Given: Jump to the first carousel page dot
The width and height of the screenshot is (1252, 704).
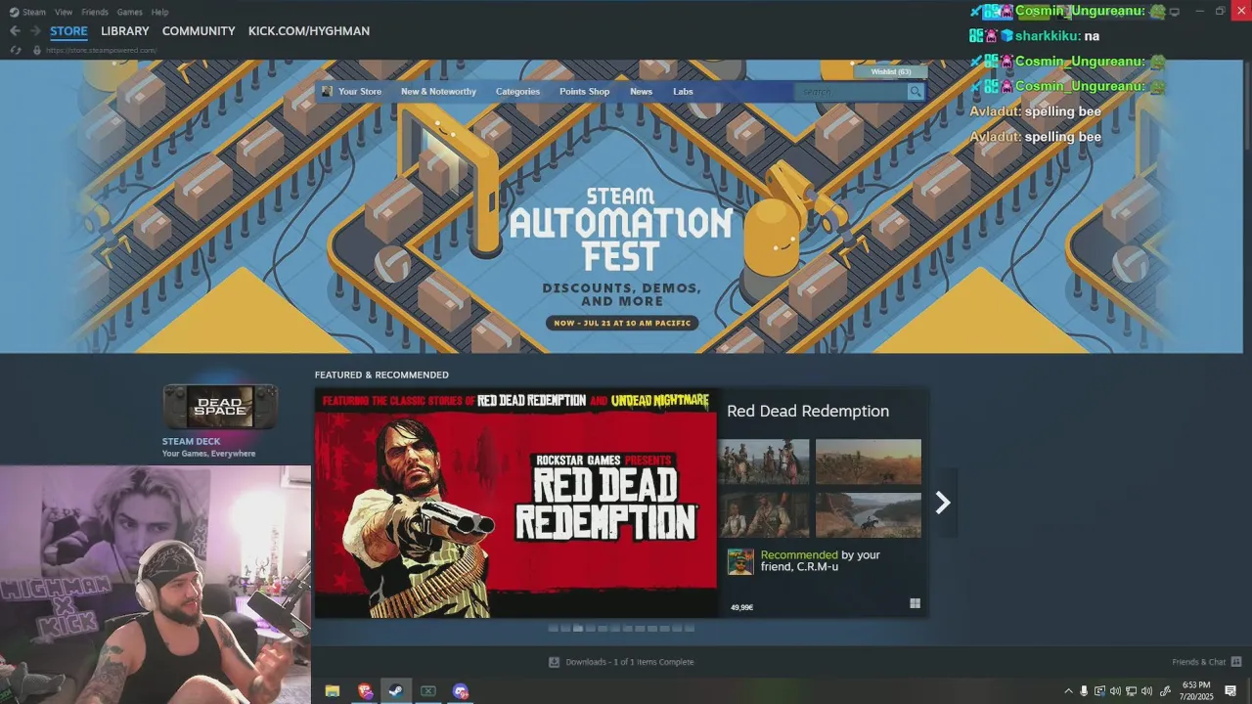Looking at the screenshot, I should 553,629.
